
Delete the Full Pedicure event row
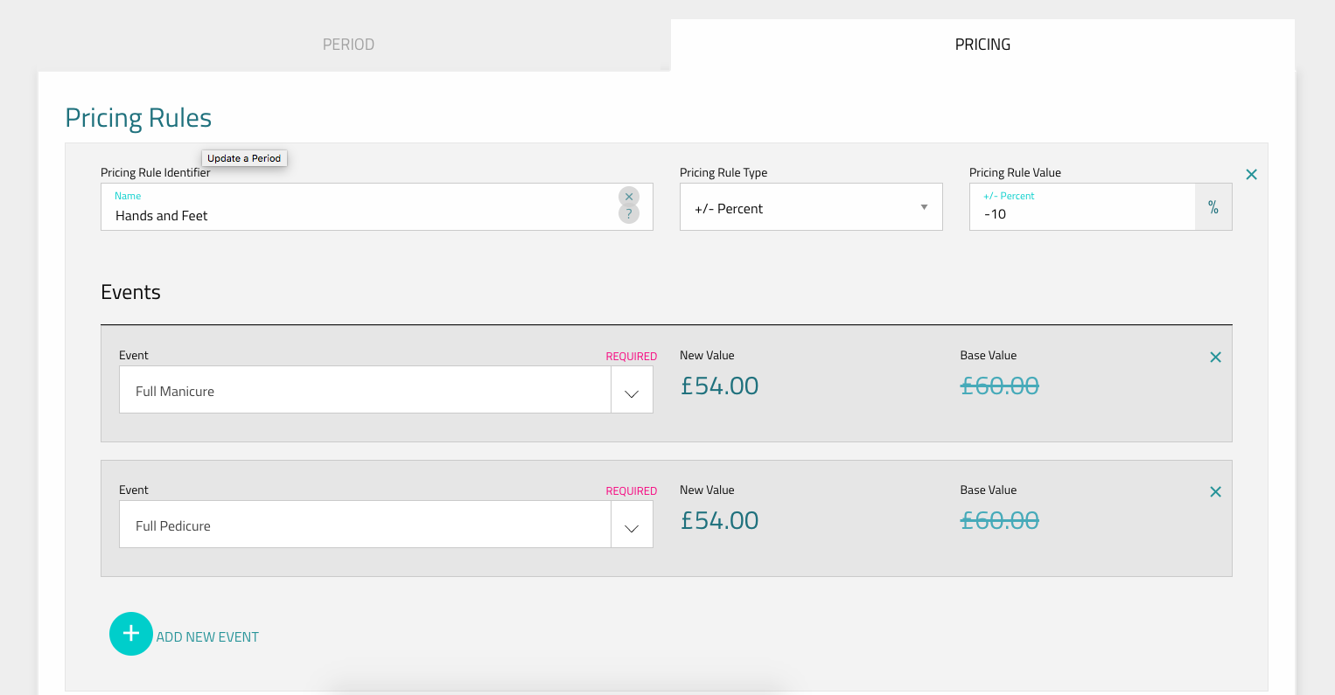[x=1215, y=492]
